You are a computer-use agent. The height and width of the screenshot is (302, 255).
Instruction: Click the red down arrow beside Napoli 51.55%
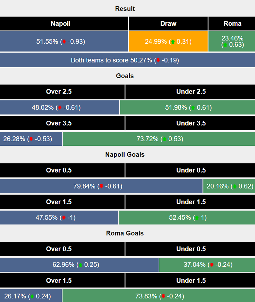(x=64, y=42)
